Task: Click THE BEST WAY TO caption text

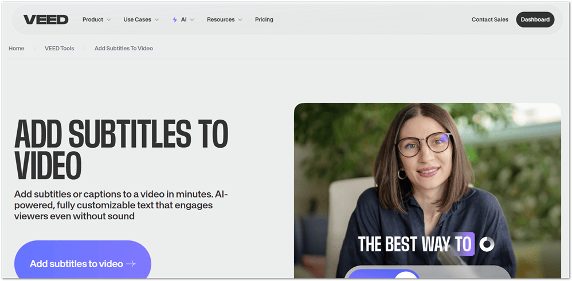Action: coord(415,244)
